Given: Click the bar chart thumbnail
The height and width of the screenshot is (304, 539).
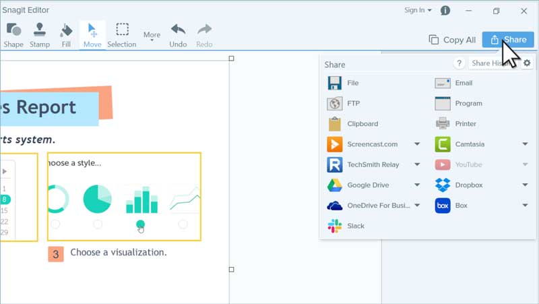Looking at the screenshot, I should point(142,200).
